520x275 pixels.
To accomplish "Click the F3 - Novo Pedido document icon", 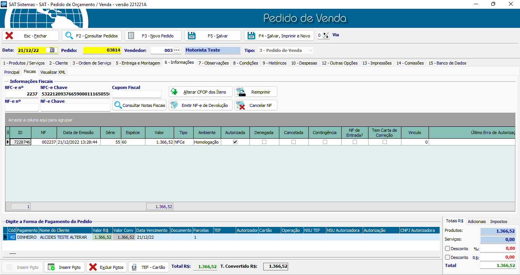I will (x=131, y=36).
